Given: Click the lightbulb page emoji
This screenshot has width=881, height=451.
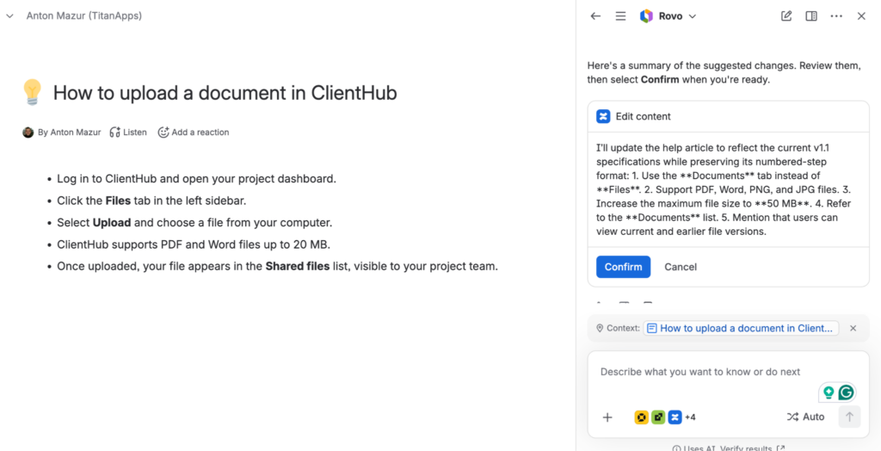Looking at the screenshot, I should coord(33,93).
